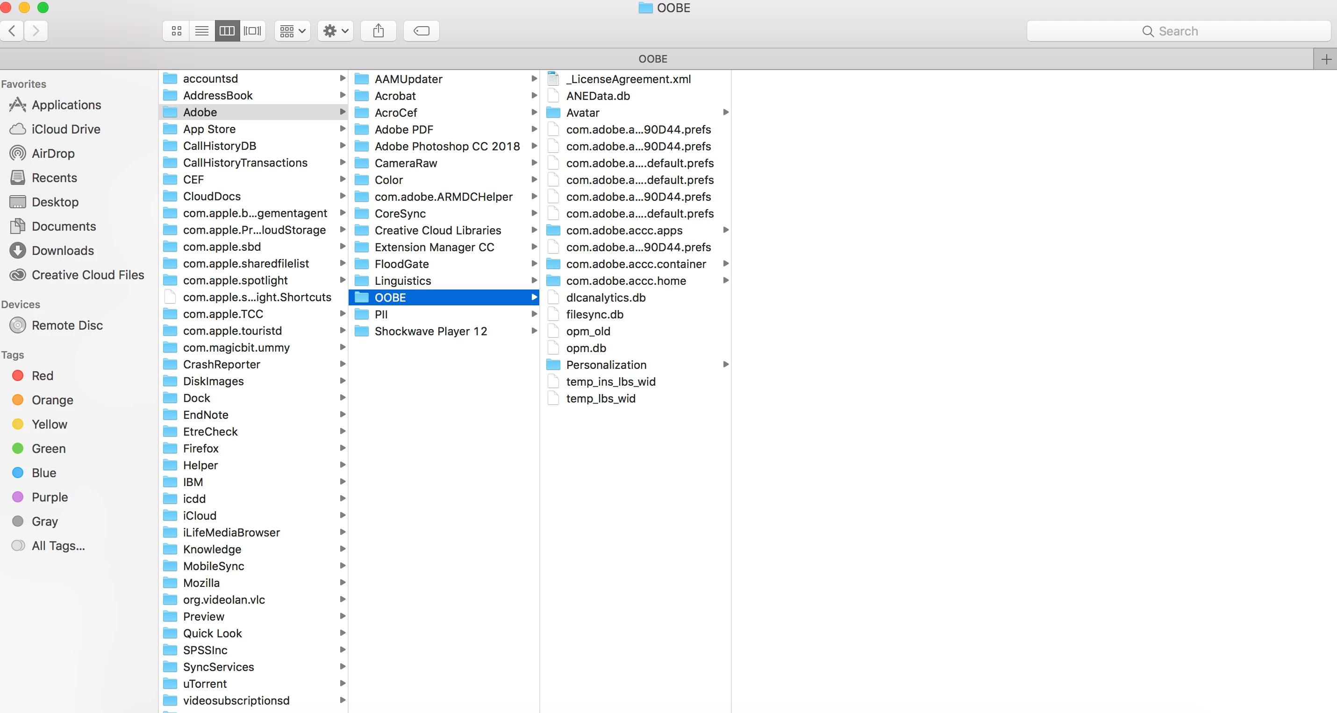1337x713 pixels.
Task: Select the Red tag
Action: 42,375
